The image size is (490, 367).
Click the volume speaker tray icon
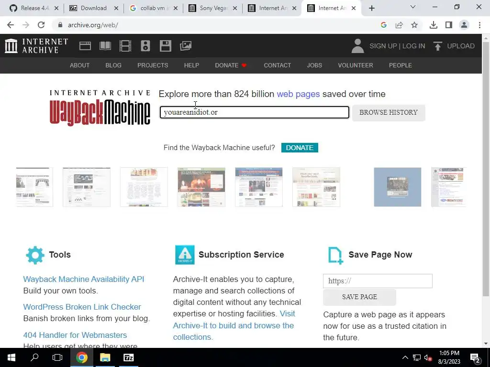[428, 357]
